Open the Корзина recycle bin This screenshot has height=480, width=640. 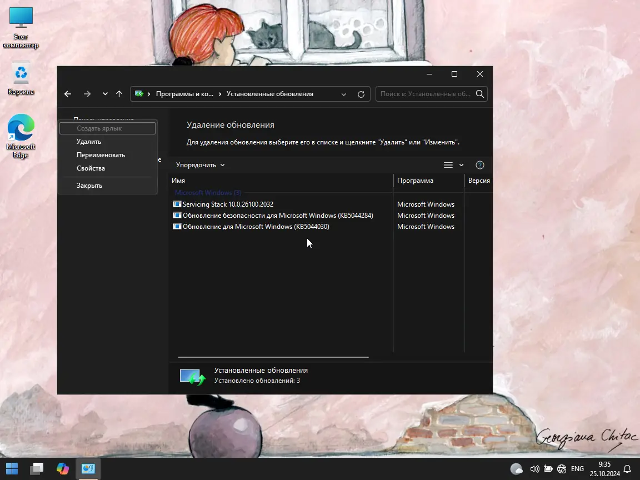click(21, 74)
